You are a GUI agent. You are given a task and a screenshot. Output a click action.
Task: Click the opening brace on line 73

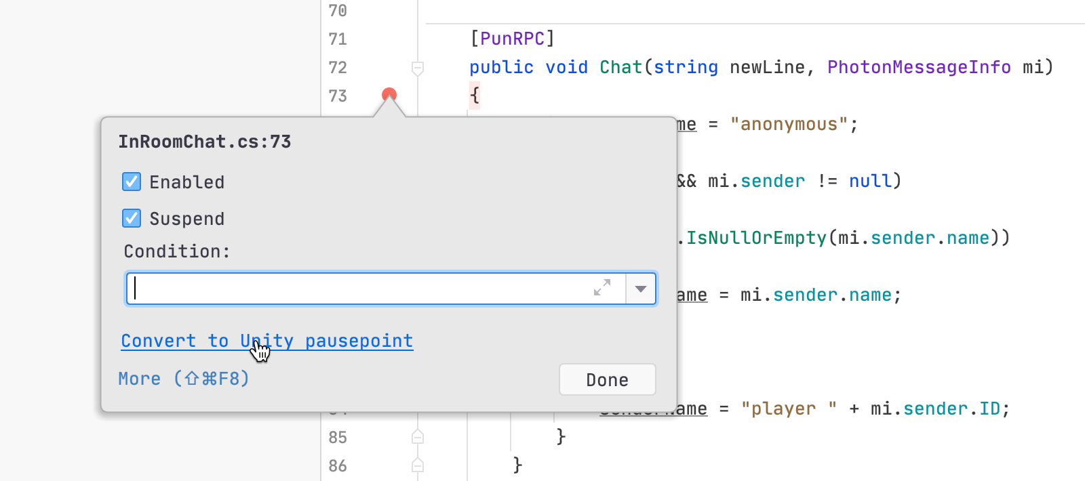click(x=475, y=96)
